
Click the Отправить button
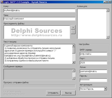point(53,93)
